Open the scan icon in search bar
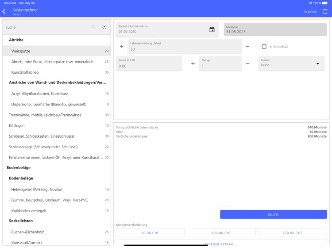The width and height of the screenshot is (332, 248). coord(104,26)
